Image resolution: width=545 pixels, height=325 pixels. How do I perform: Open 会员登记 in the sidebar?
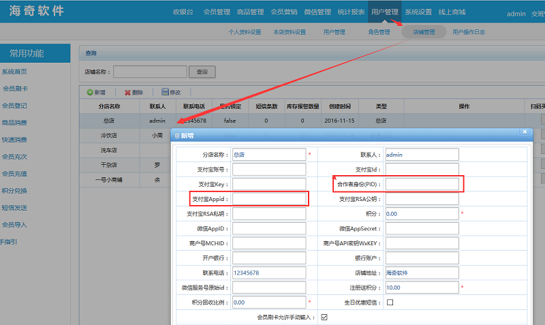coord(14,106)
